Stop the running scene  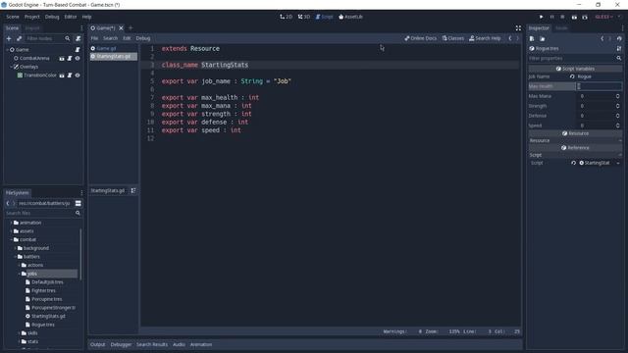(562, 17)
